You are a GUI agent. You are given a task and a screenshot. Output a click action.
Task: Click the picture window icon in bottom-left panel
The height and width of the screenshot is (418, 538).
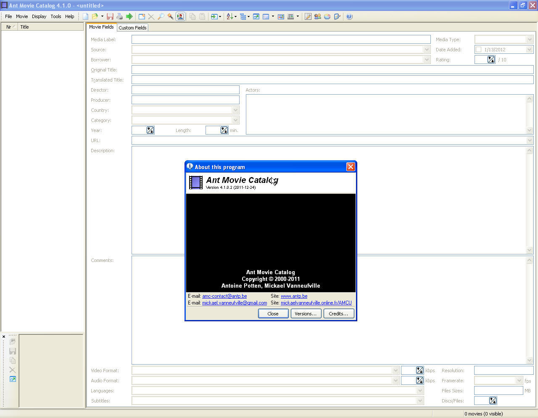[x=13, y=379]
